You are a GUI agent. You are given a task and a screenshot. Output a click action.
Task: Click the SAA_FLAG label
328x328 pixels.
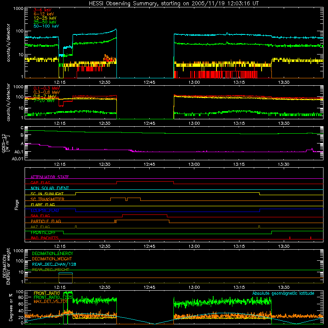click(40, 216)
